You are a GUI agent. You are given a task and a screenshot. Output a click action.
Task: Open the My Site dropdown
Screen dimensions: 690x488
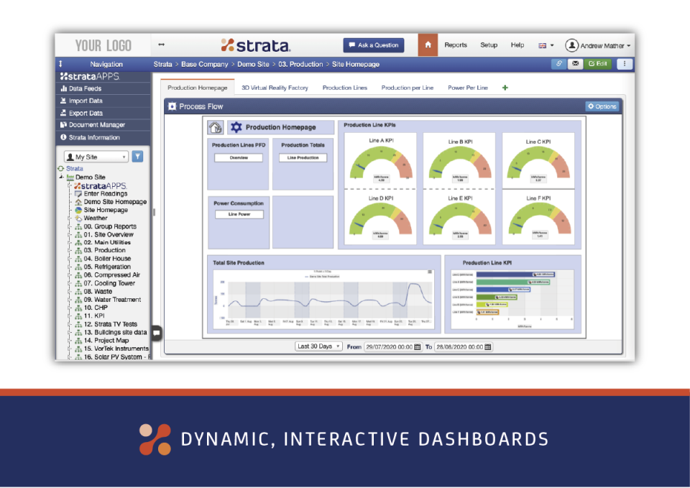pos(96,156)
